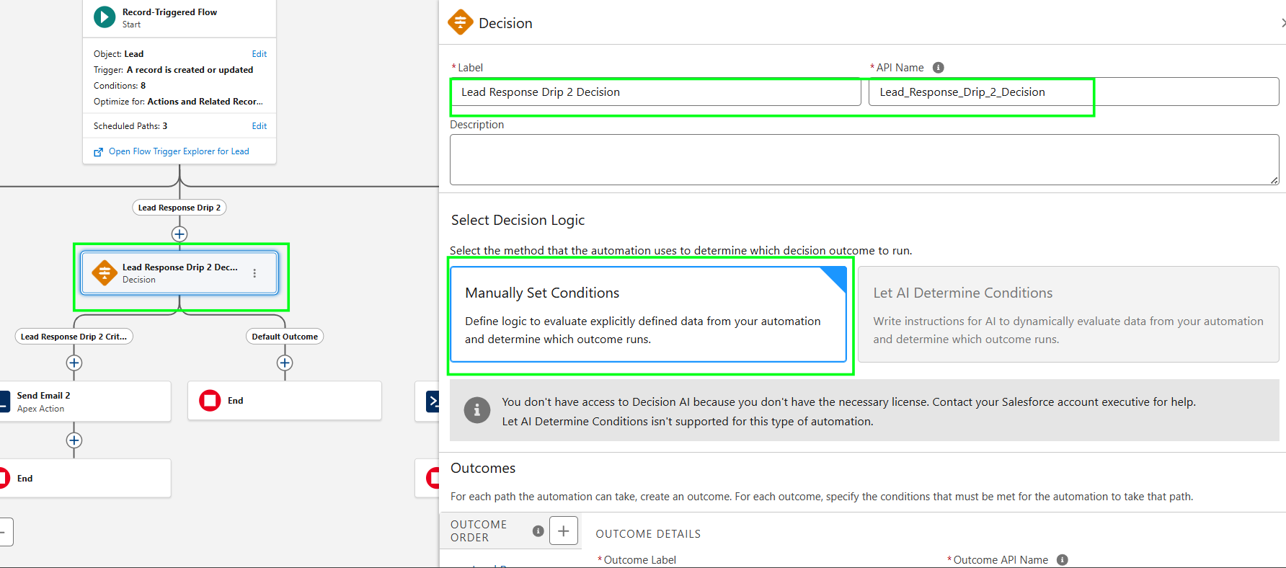
Task: Choose Manually Set Conditions option
Action: tap(648, 314)
